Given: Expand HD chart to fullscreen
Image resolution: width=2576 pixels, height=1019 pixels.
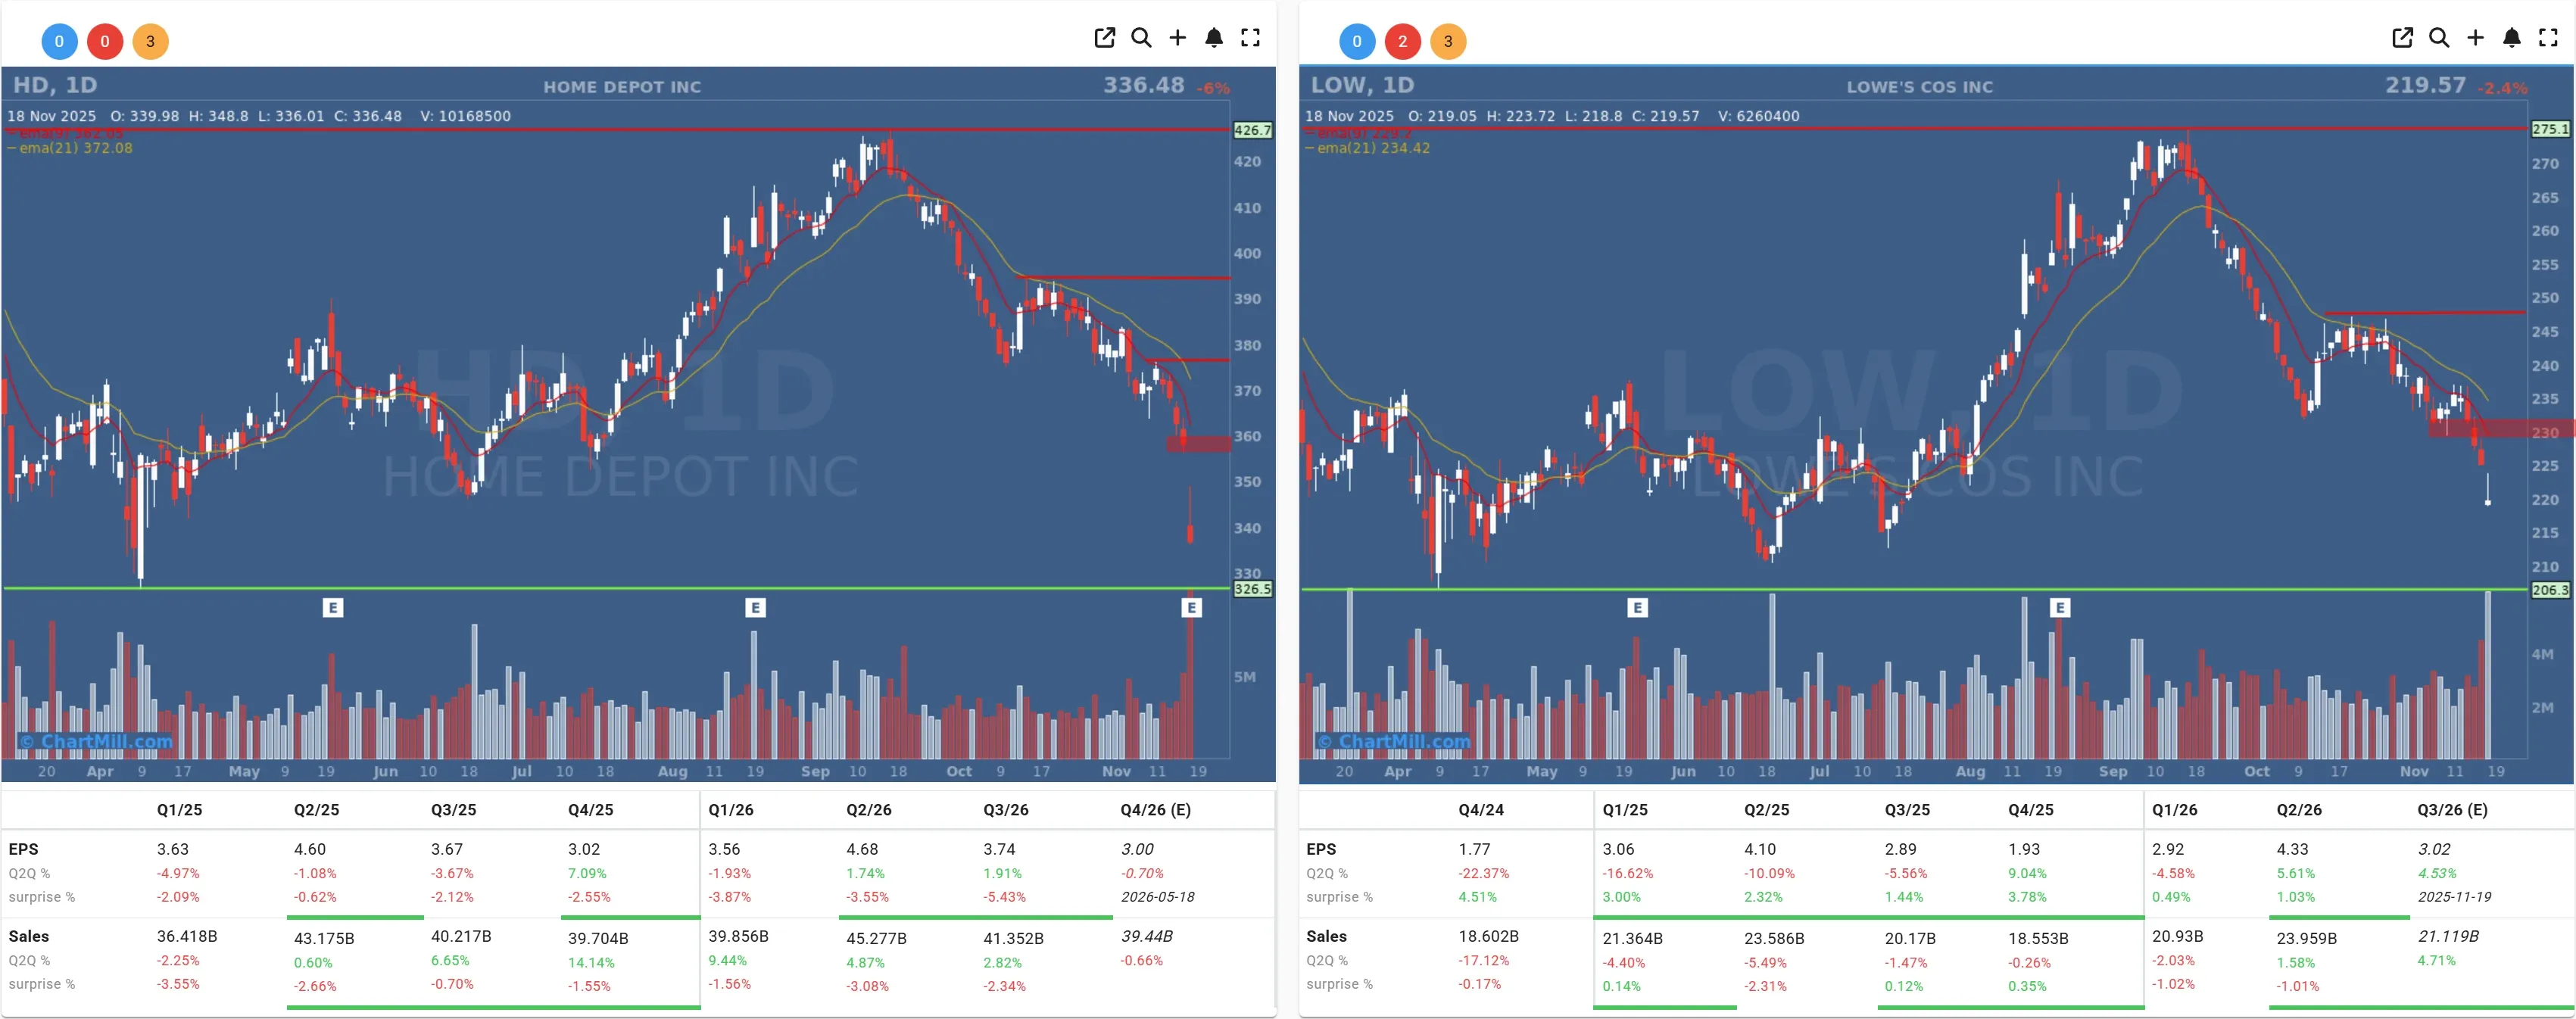Looking at the screenshot, I should click(1250, 37).
